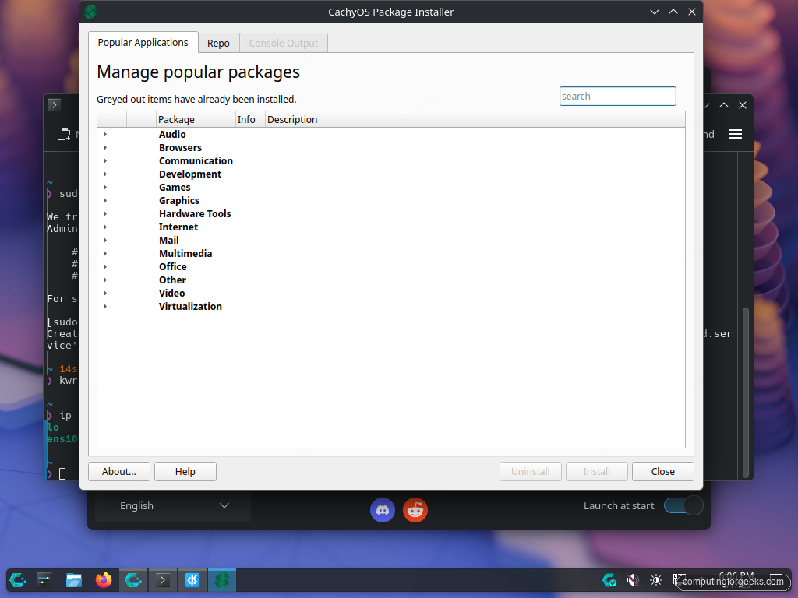Click the Install button
This screenshot has height=598, width=798.
(596, 471)
